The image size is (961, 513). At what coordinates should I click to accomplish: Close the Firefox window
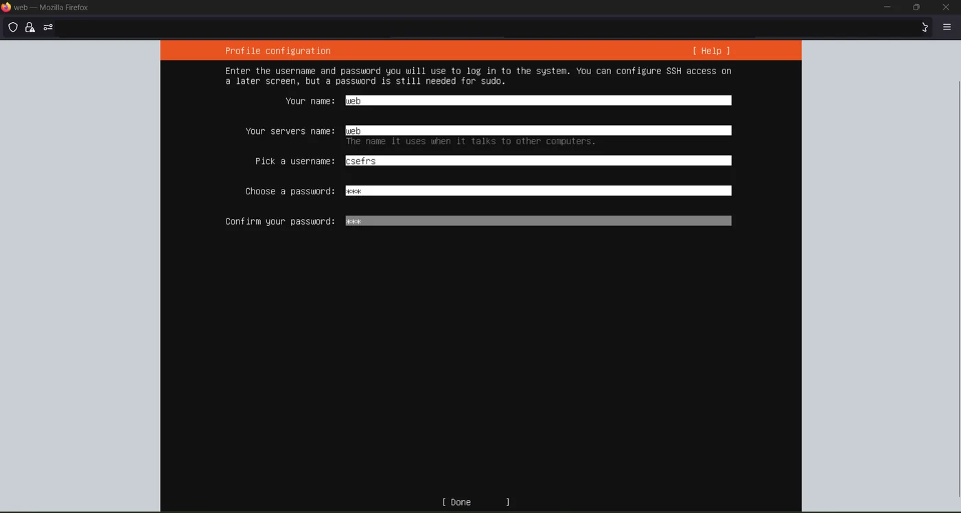point(945,8)
